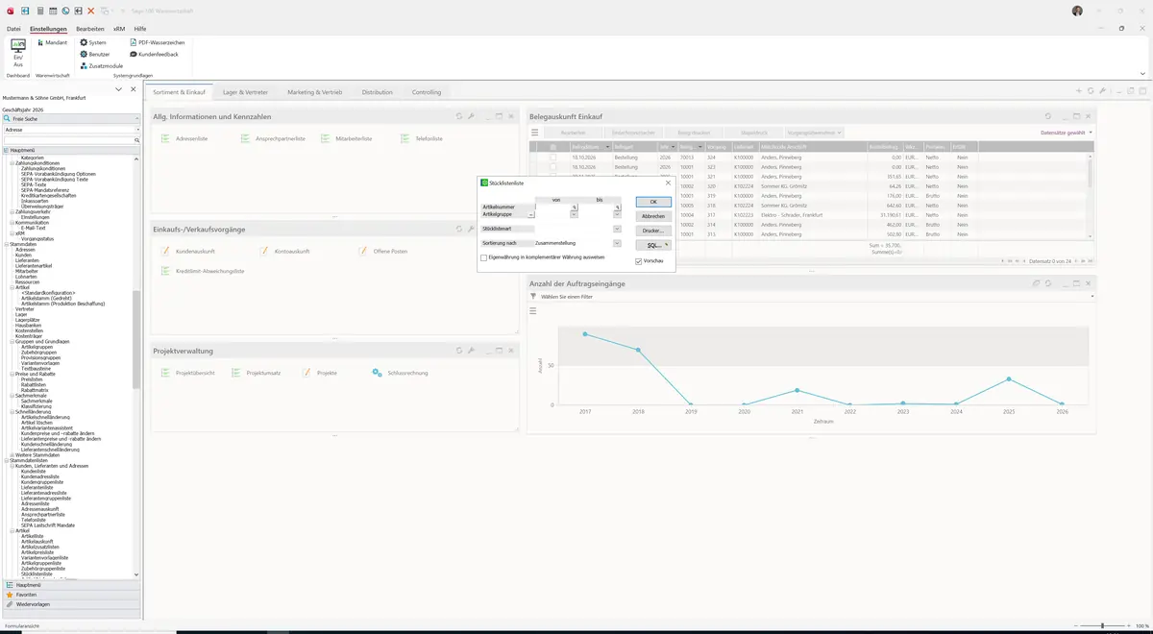Open PDF-Wasserzeichen settings
The width and height of the screenshot is (1153, 634).
[x=157, y=42]
